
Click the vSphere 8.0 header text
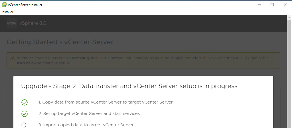click(x=33, y=23)
